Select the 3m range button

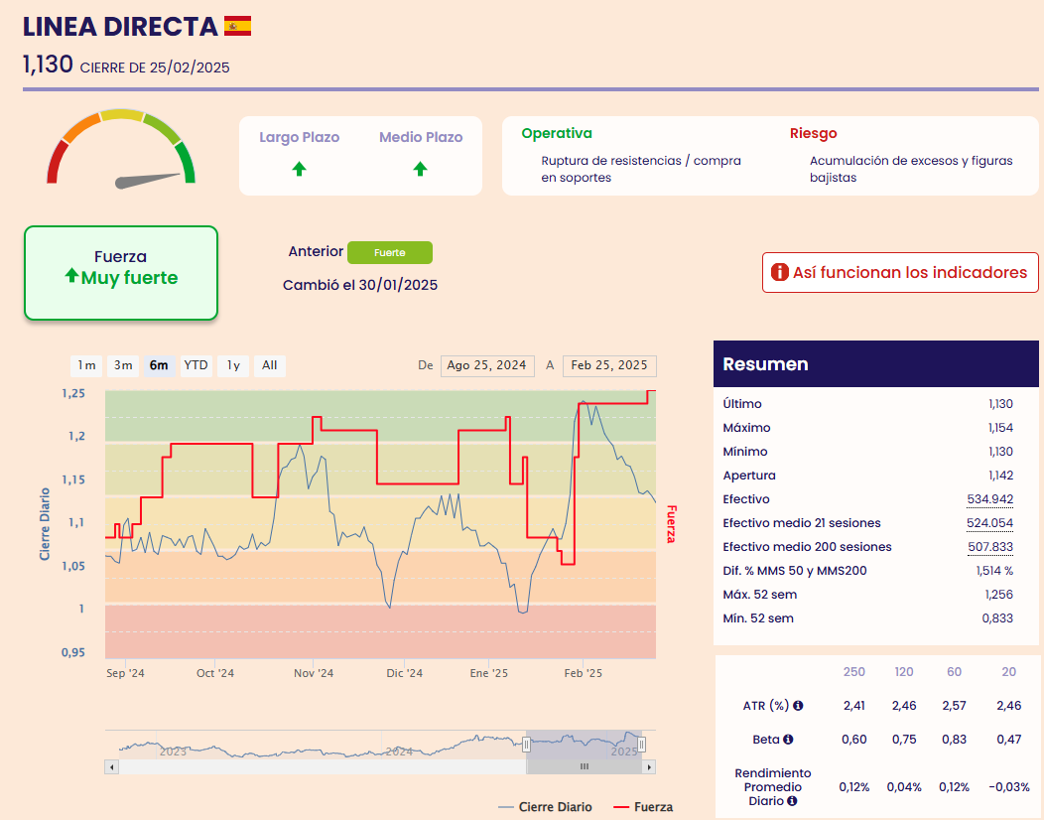[x=123, y=365]
